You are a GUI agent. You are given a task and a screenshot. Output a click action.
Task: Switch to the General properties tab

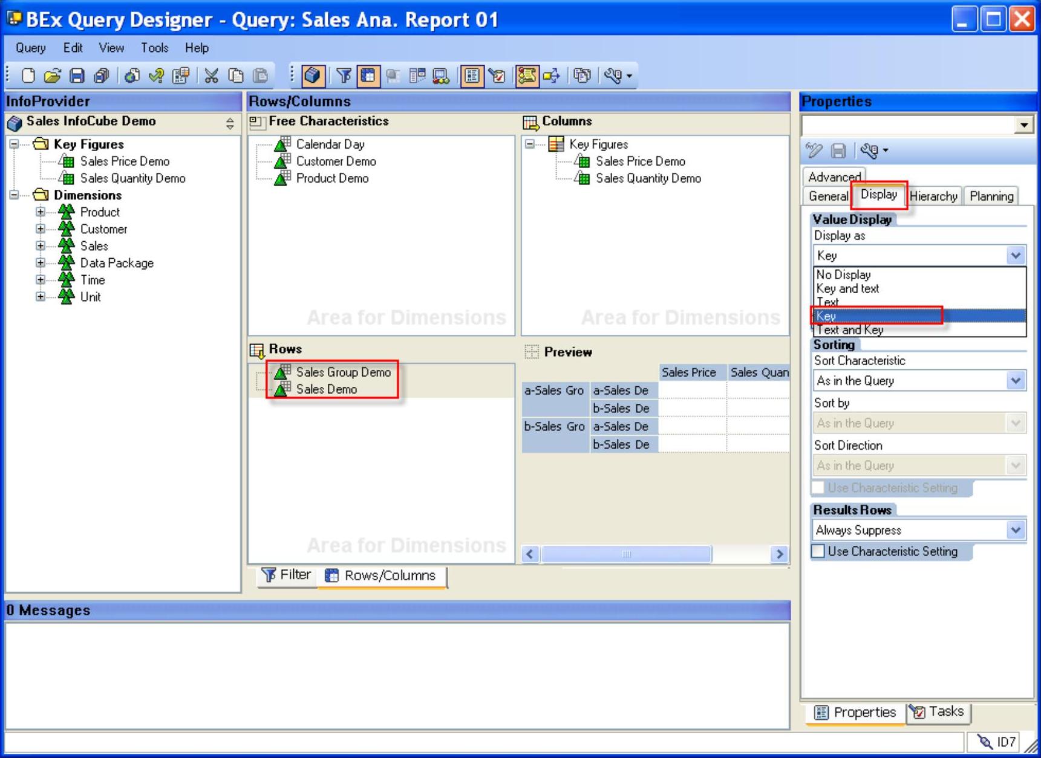coord(828,196)
